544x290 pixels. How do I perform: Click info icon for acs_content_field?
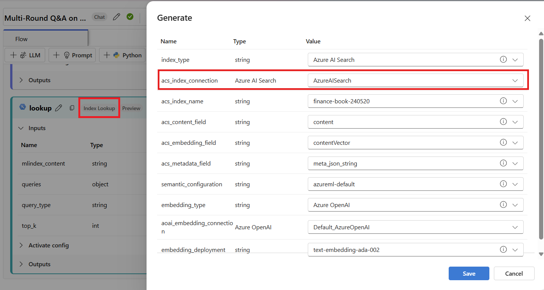[x=503, y=122]
